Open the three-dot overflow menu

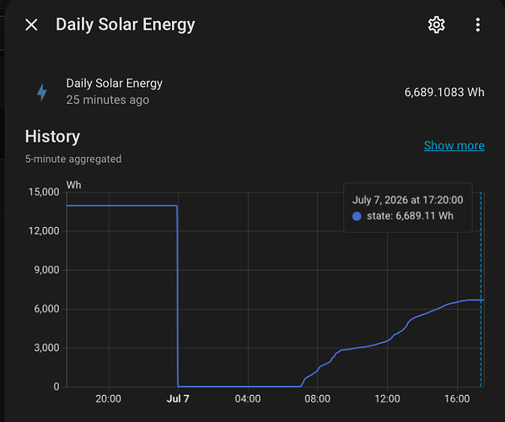[478, 24]
